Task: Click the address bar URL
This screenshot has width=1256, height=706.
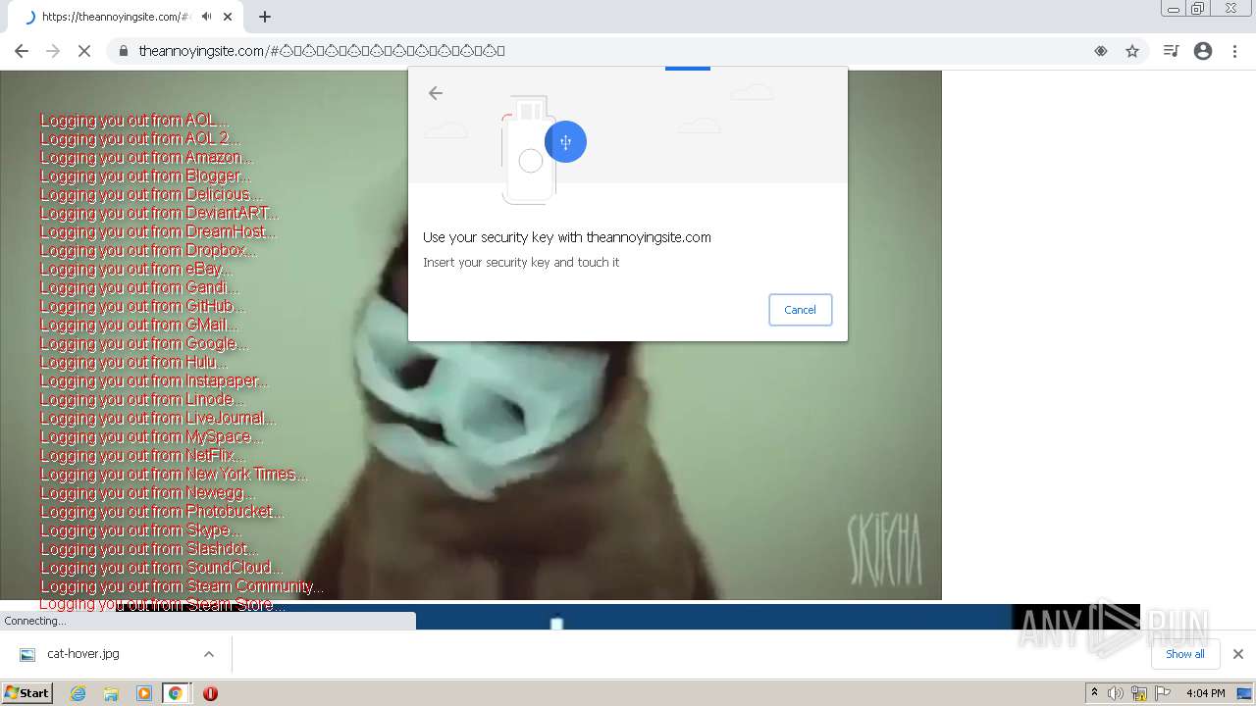Action: [x=321, y=51]
